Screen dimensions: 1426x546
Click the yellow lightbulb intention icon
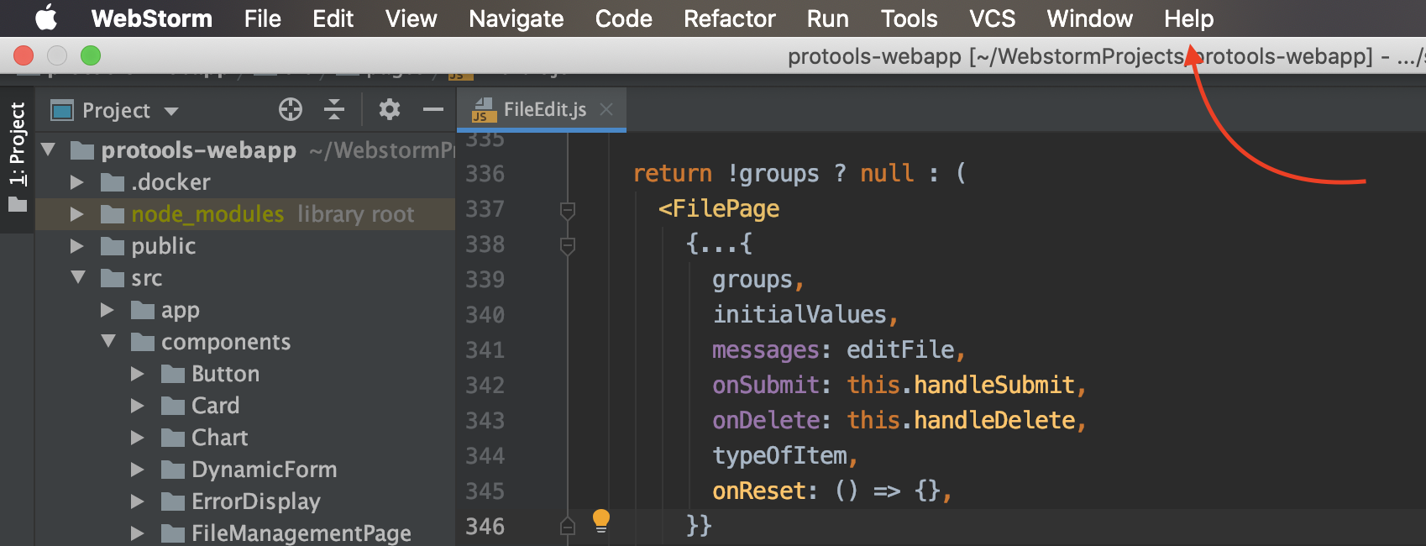[x=601, y=521]
